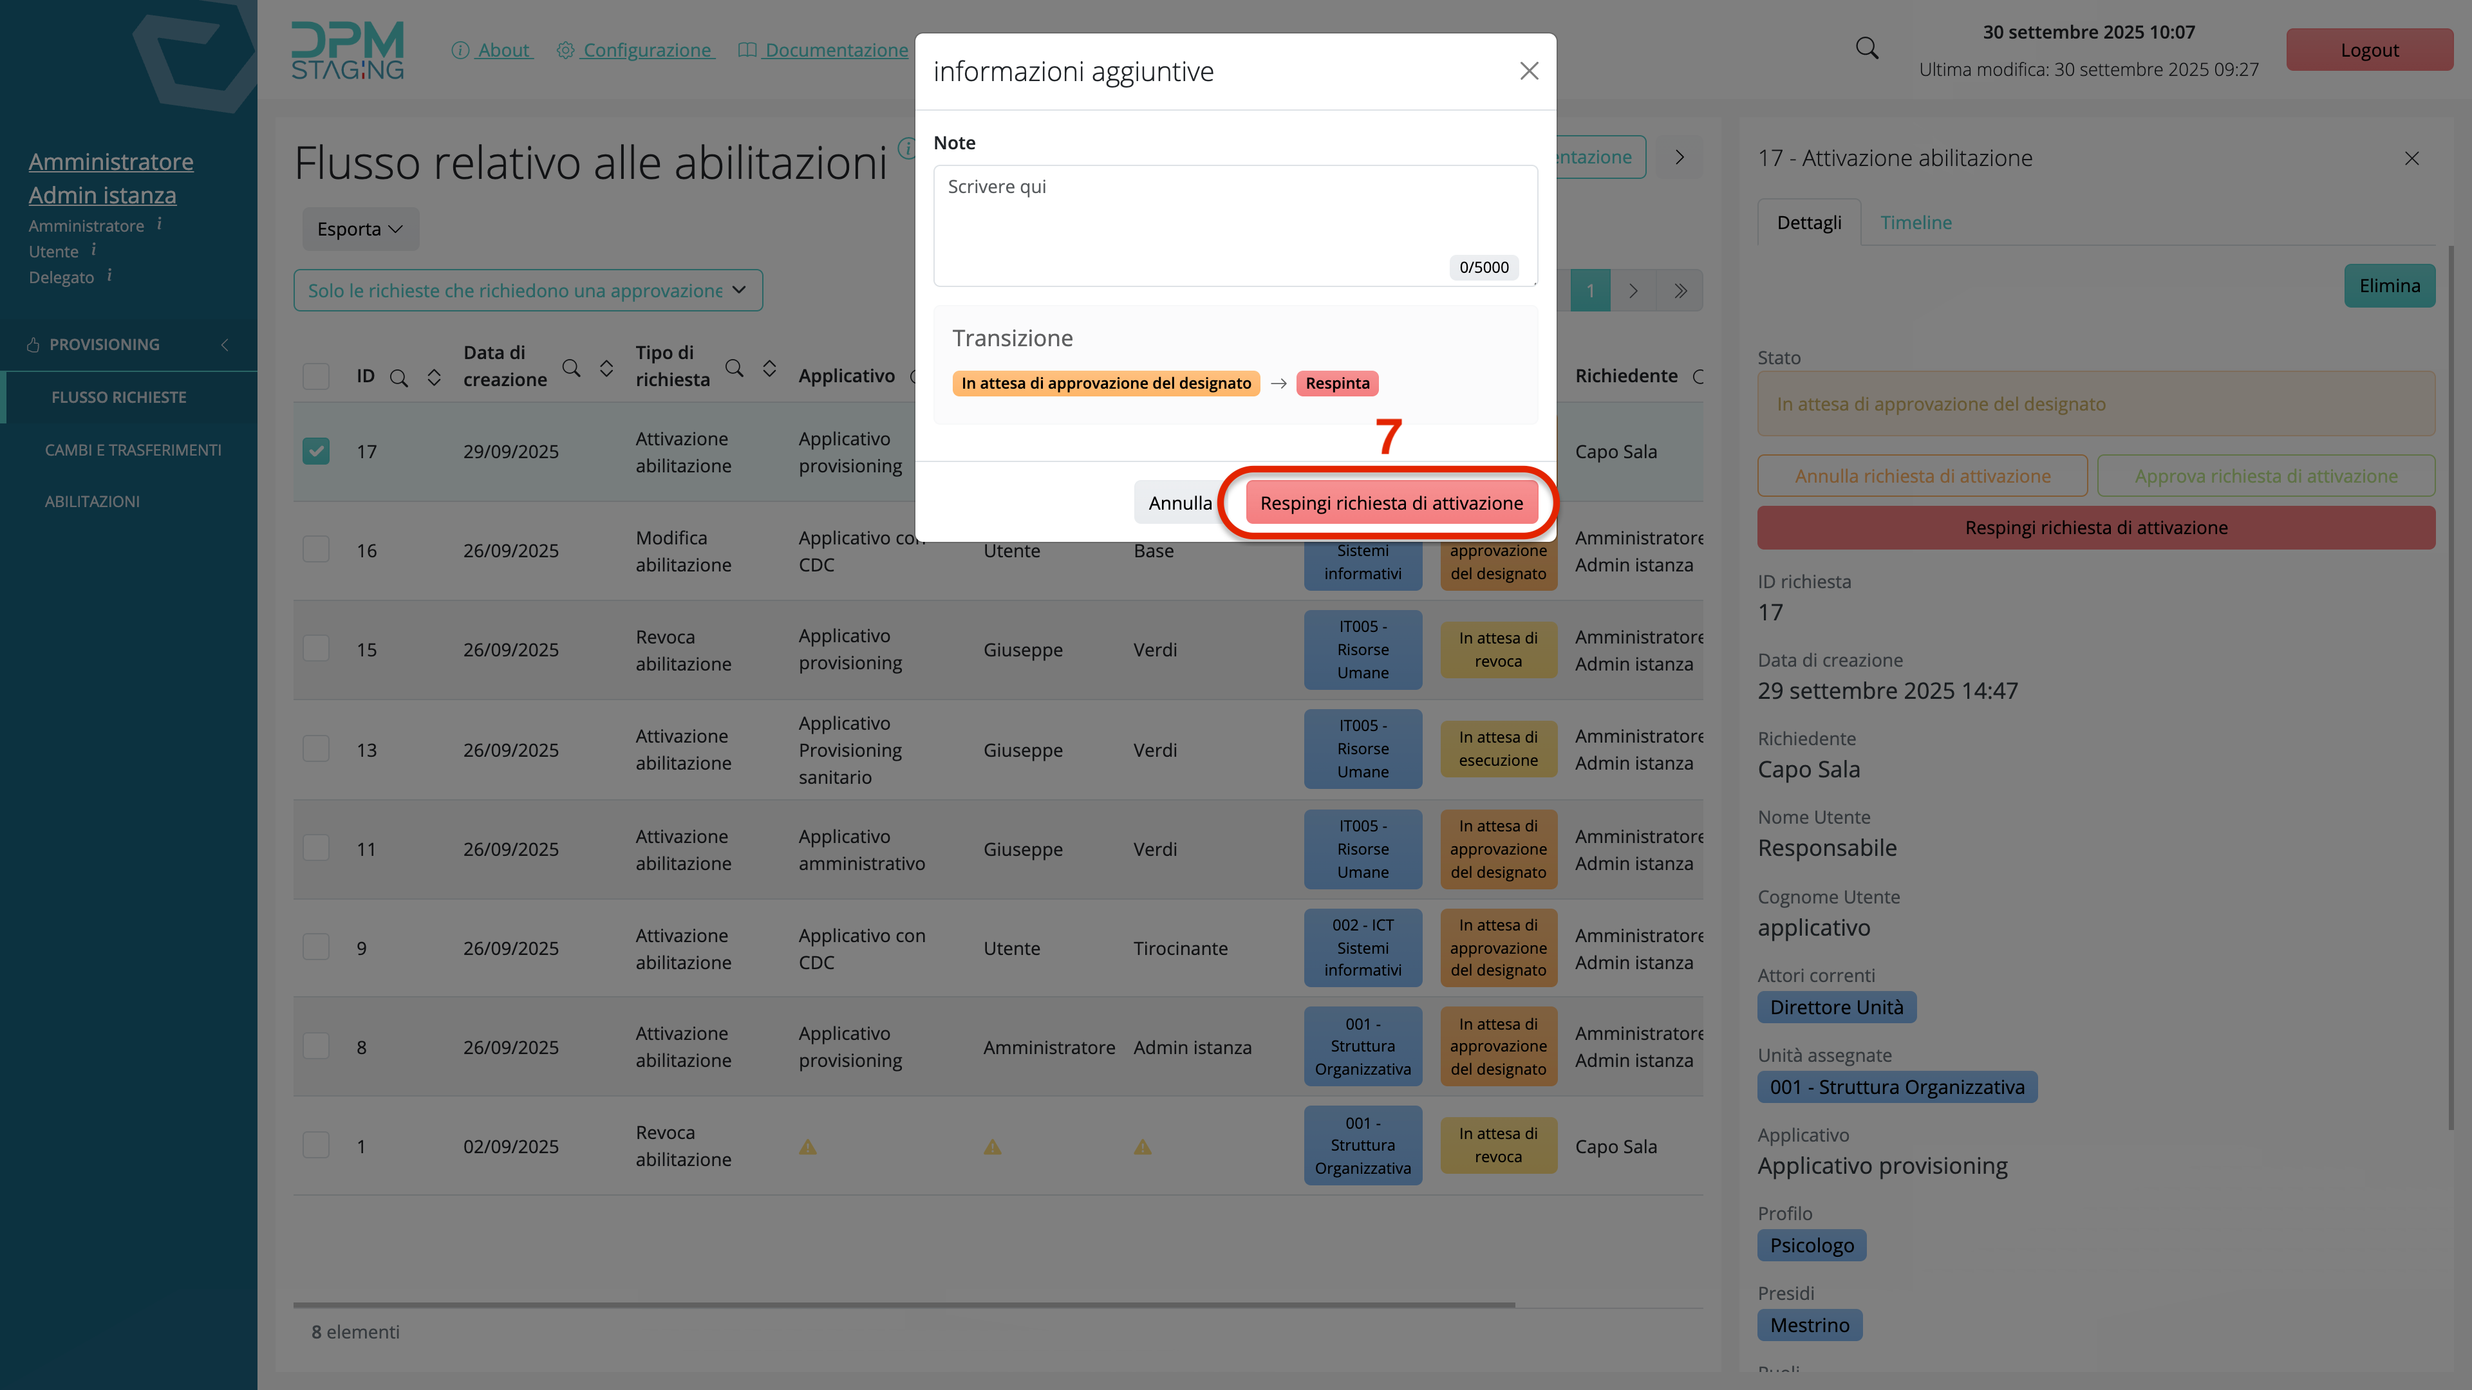Sort by ID column arrows icon
The height and width of the screenshot is (1390, 2472).
(434, 378)
